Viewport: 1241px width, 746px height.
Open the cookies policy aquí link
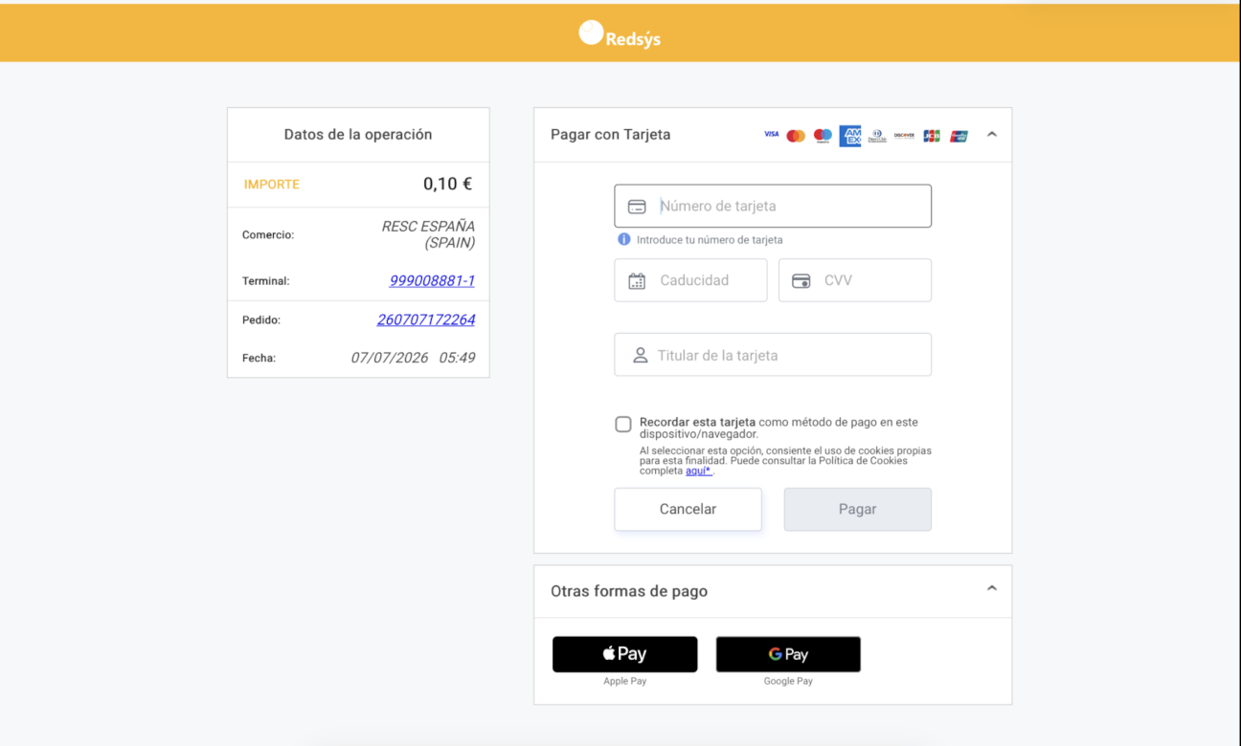pos(698,471)
